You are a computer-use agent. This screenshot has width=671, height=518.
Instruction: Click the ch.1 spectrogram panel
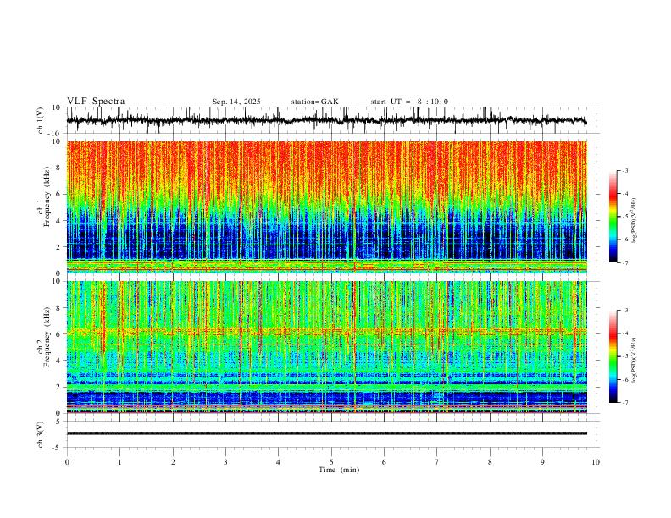(326, 207)
